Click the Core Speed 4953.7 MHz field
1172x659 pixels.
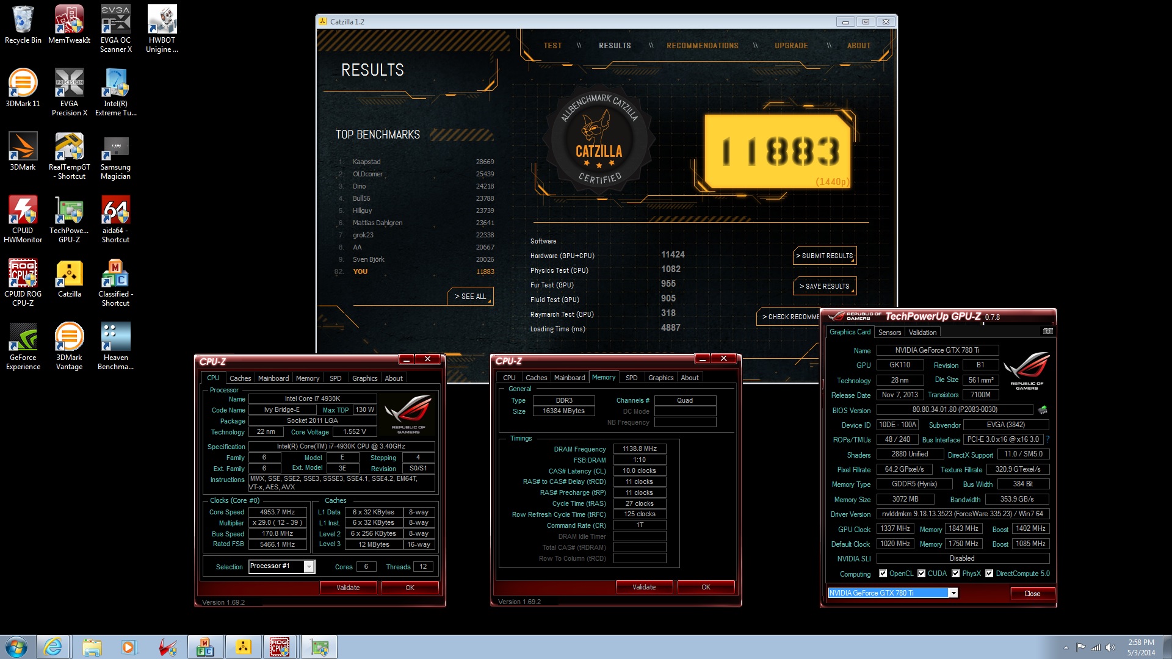coord(277,512)
